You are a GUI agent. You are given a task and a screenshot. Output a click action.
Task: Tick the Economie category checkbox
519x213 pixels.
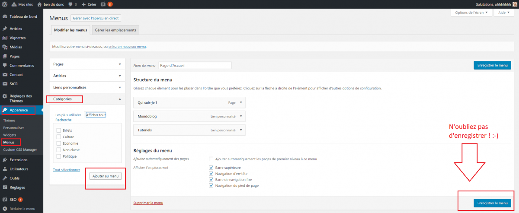(x=58, y=143)
